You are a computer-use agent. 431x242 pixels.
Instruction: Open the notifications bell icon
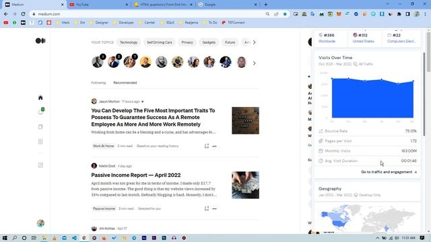pyautogui.click(x=40, y=111)
